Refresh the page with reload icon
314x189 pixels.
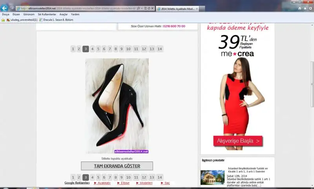pyautogui.click(x=149, y=8)
